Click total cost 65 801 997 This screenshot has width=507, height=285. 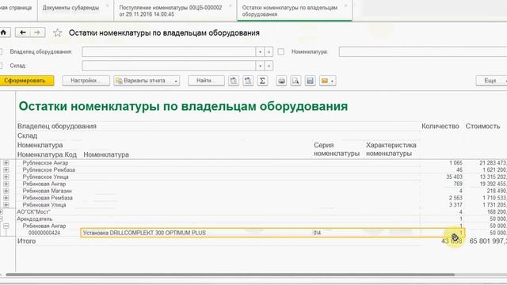click(488, 241)
